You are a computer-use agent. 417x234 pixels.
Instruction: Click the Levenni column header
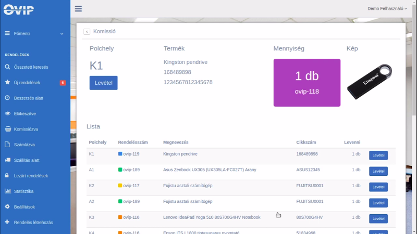point(352,142)
